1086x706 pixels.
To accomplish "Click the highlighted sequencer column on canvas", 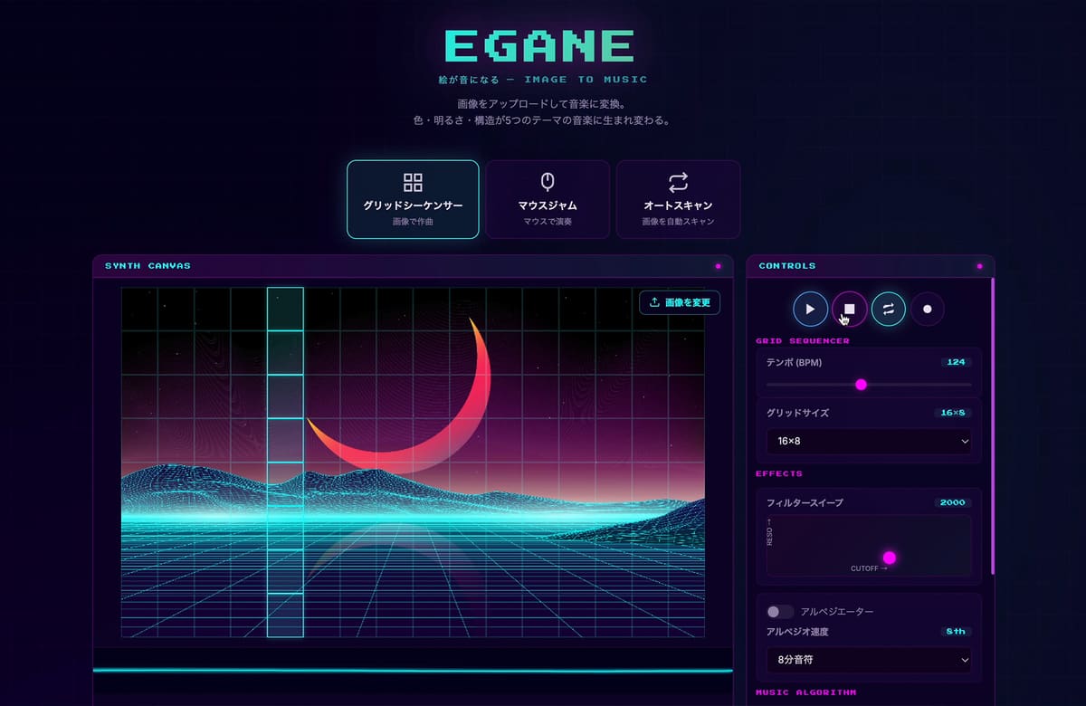I will pyautogui.click(x=285, y=463).
